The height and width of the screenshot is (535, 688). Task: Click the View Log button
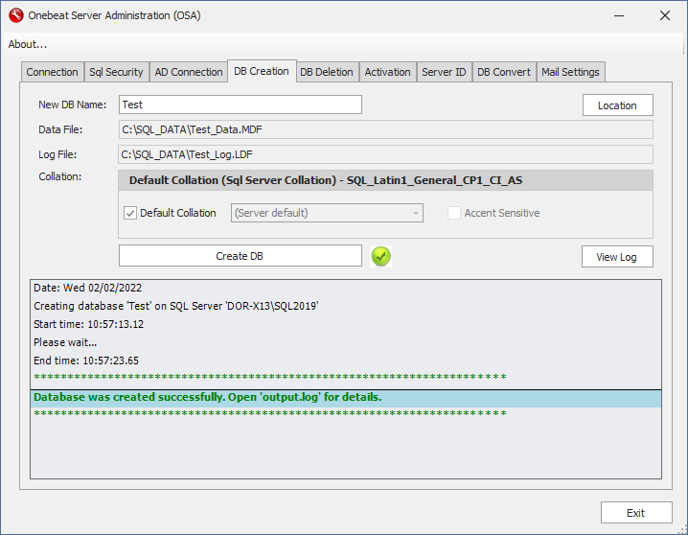[617, 257]
